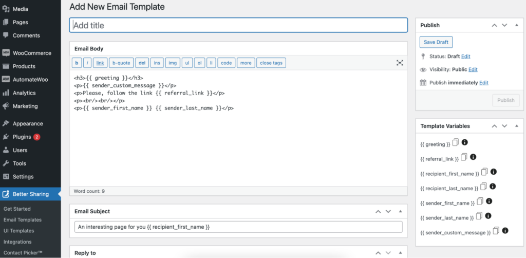Click the close tags button
This screenshot has width=526, height=258.
(271, 63)
